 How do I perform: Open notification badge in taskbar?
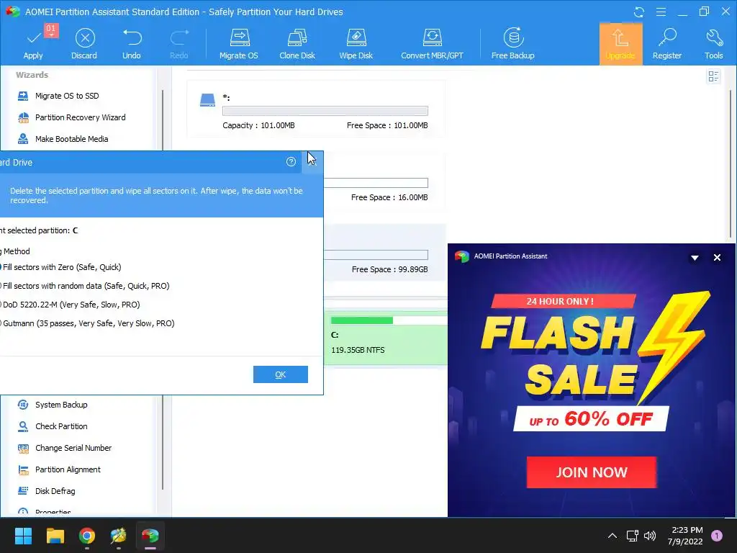coord(717,536)
